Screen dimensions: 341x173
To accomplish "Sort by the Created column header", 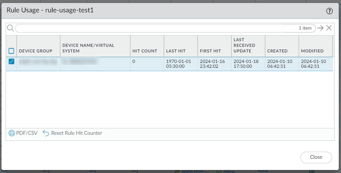I will tap(277, 51).
